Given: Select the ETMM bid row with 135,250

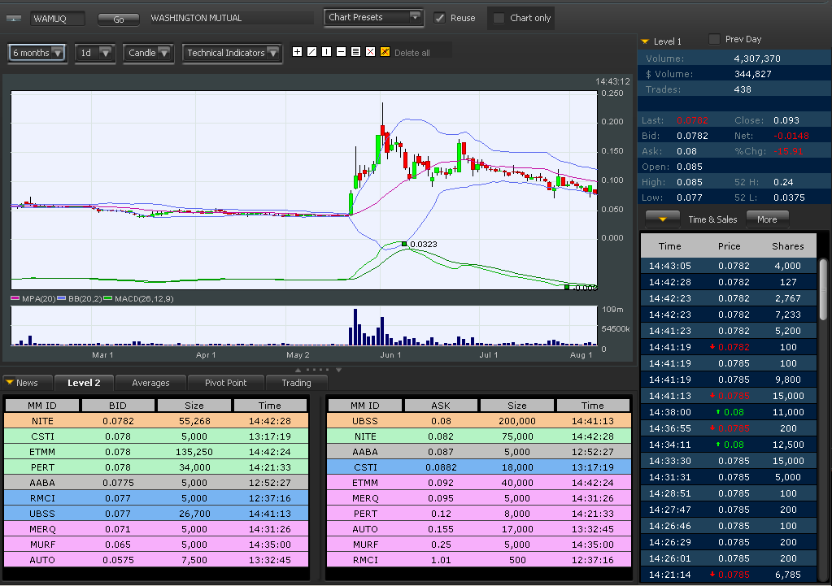Looking at the screenshot, I should [156, 452].
